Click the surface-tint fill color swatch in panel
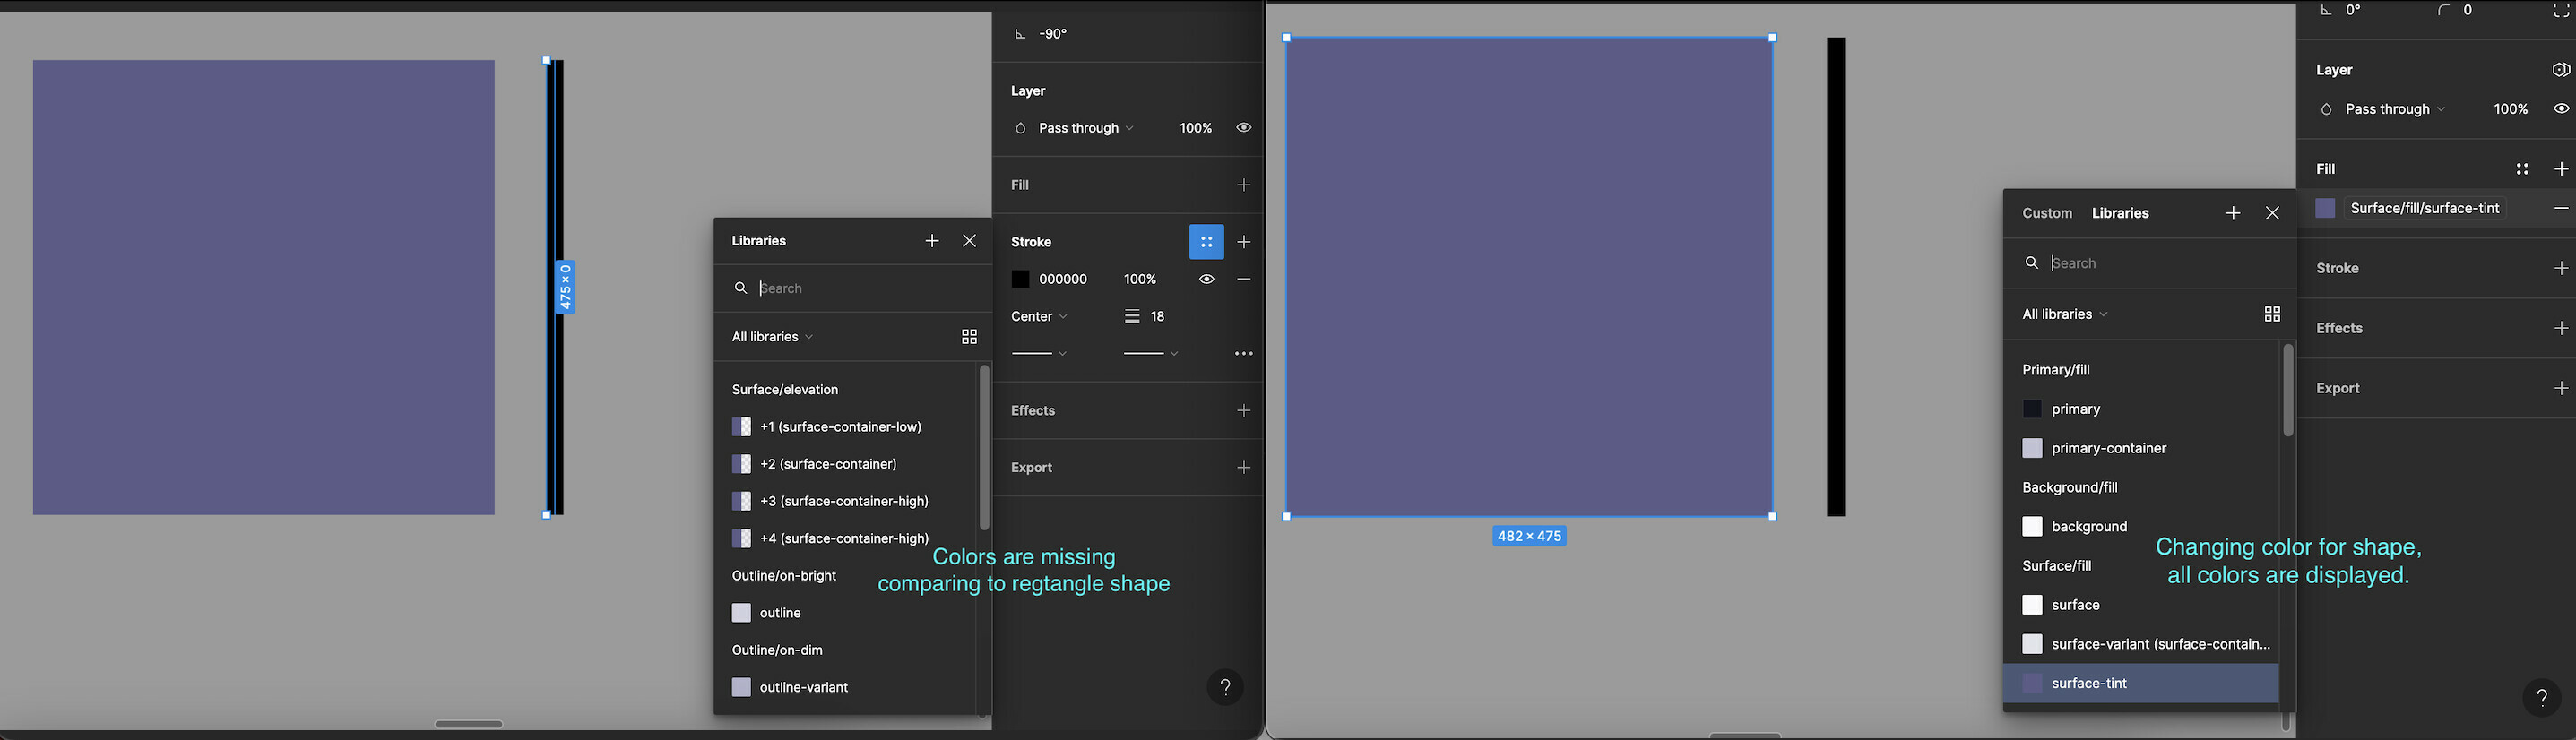 2325,208
